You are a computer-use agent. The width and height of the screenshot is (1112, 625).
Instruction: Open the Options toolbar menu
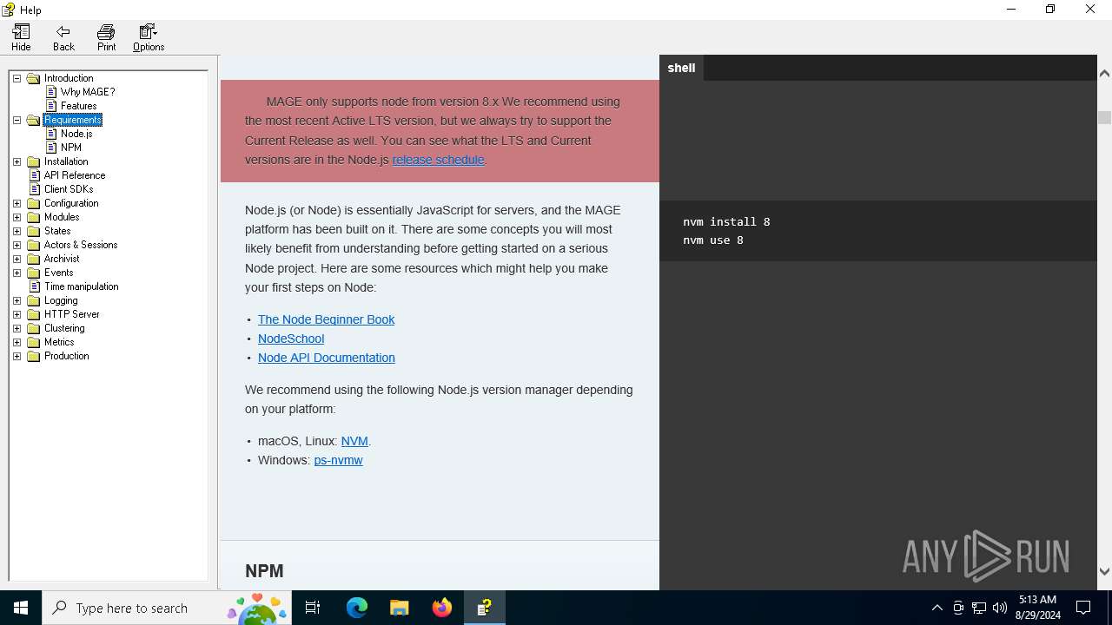(x=149, y=37)
